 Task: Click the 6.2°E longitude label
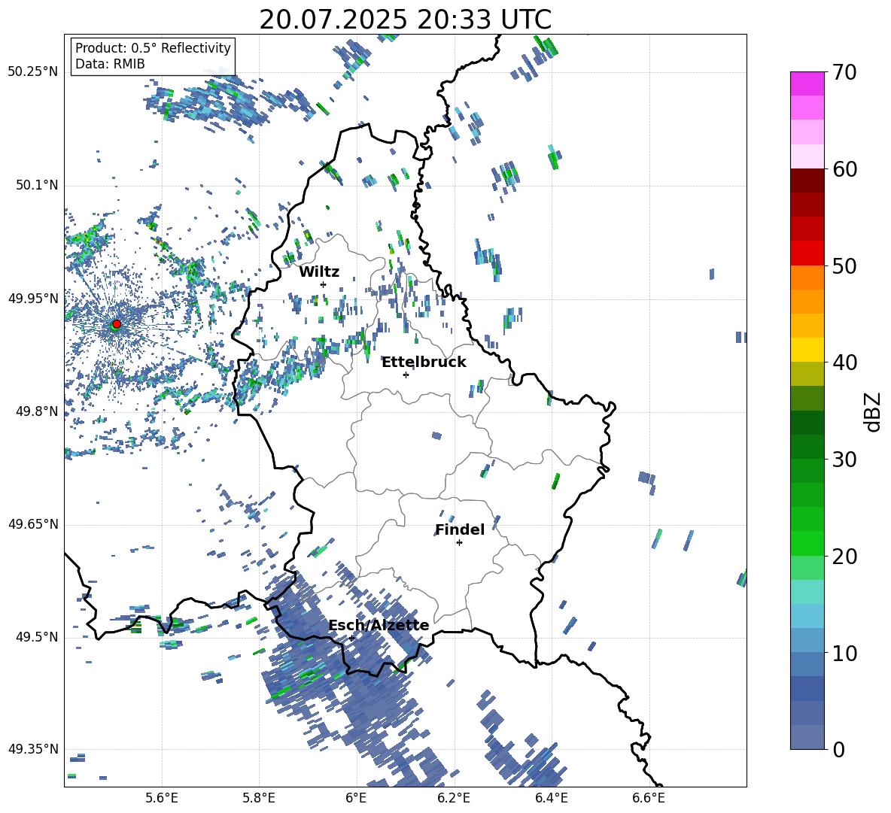click(x=454, y=799)
